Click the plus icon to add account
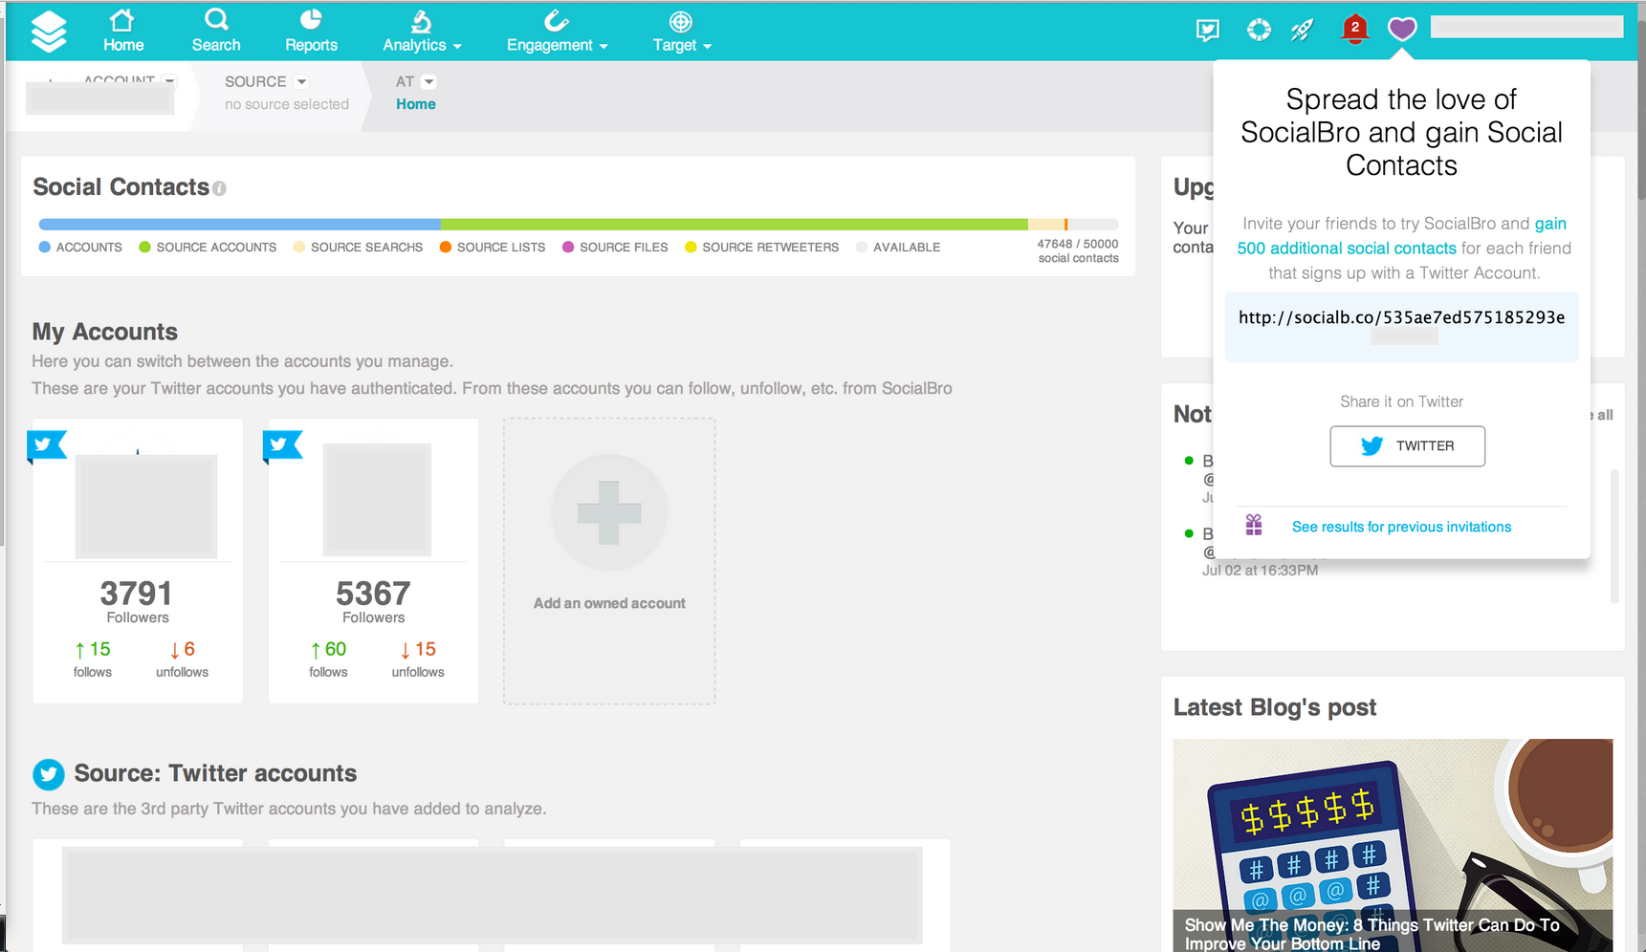 pyautogui.click(x=609, y=512)
